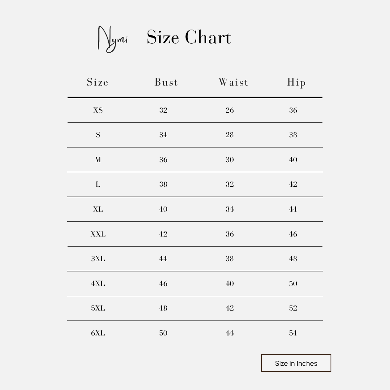Select the Waist column header

(233, 82)
